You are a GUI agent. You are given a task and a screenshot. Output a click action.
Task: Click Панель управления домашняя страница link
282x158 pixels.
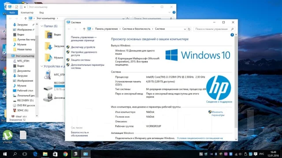pyautogui.click(x=83, y=39)
